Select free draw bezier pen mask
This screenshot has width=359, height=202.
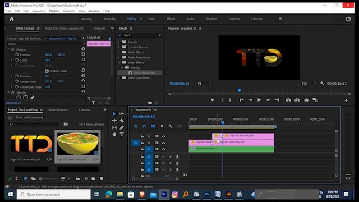coord(33,98)
